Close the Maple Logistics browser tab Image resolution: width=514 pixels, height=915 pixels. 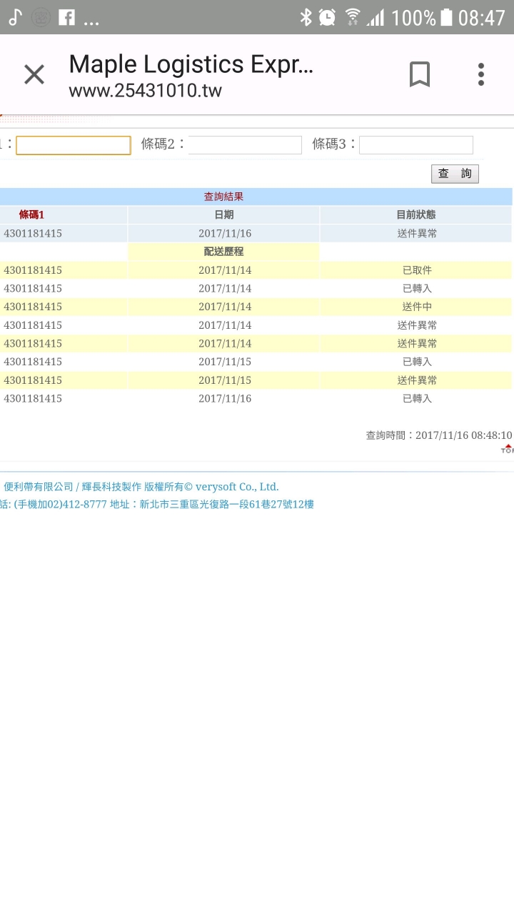(34, 74)
